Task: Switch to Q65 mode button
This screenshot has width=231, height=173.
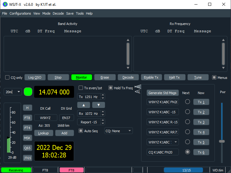Action: [27, 148]
